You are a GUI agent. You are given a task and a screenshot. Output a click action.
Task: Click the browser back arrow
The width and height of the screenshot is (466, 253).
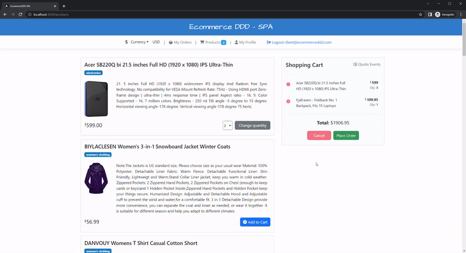[5, 14]
